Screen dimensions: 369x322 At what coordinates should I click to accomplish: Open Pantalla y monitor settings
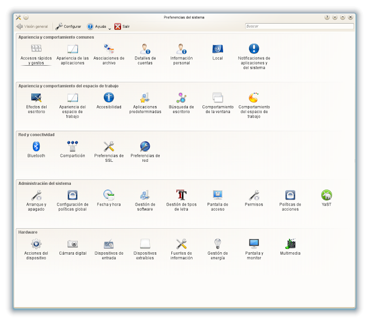pos(254,244)
